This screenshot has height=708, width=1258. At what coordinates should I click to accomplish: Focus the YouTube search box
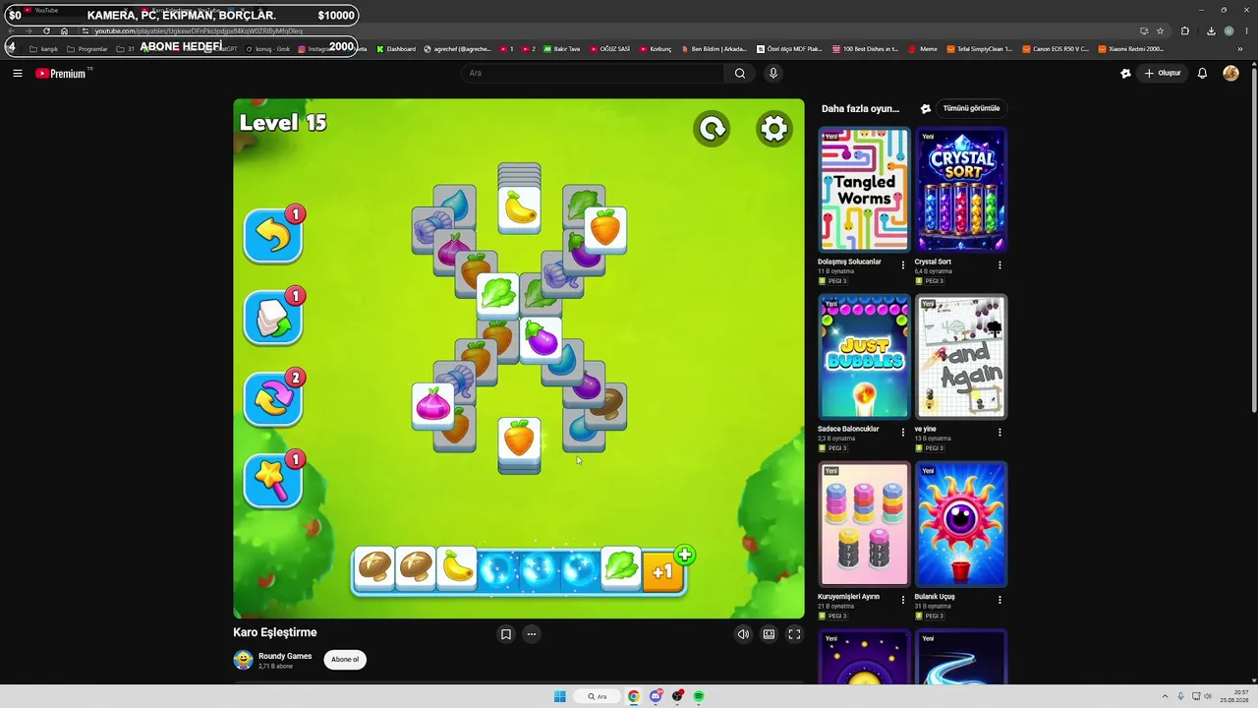595,73
